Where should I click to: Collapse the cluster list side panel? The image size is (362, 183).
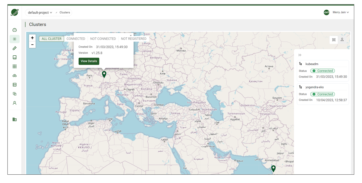[300, 55]
